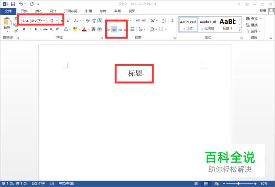The image size is (275, 187).
Task: Switch to the 审阅 (Review) tab
Action: pos(117,11)
